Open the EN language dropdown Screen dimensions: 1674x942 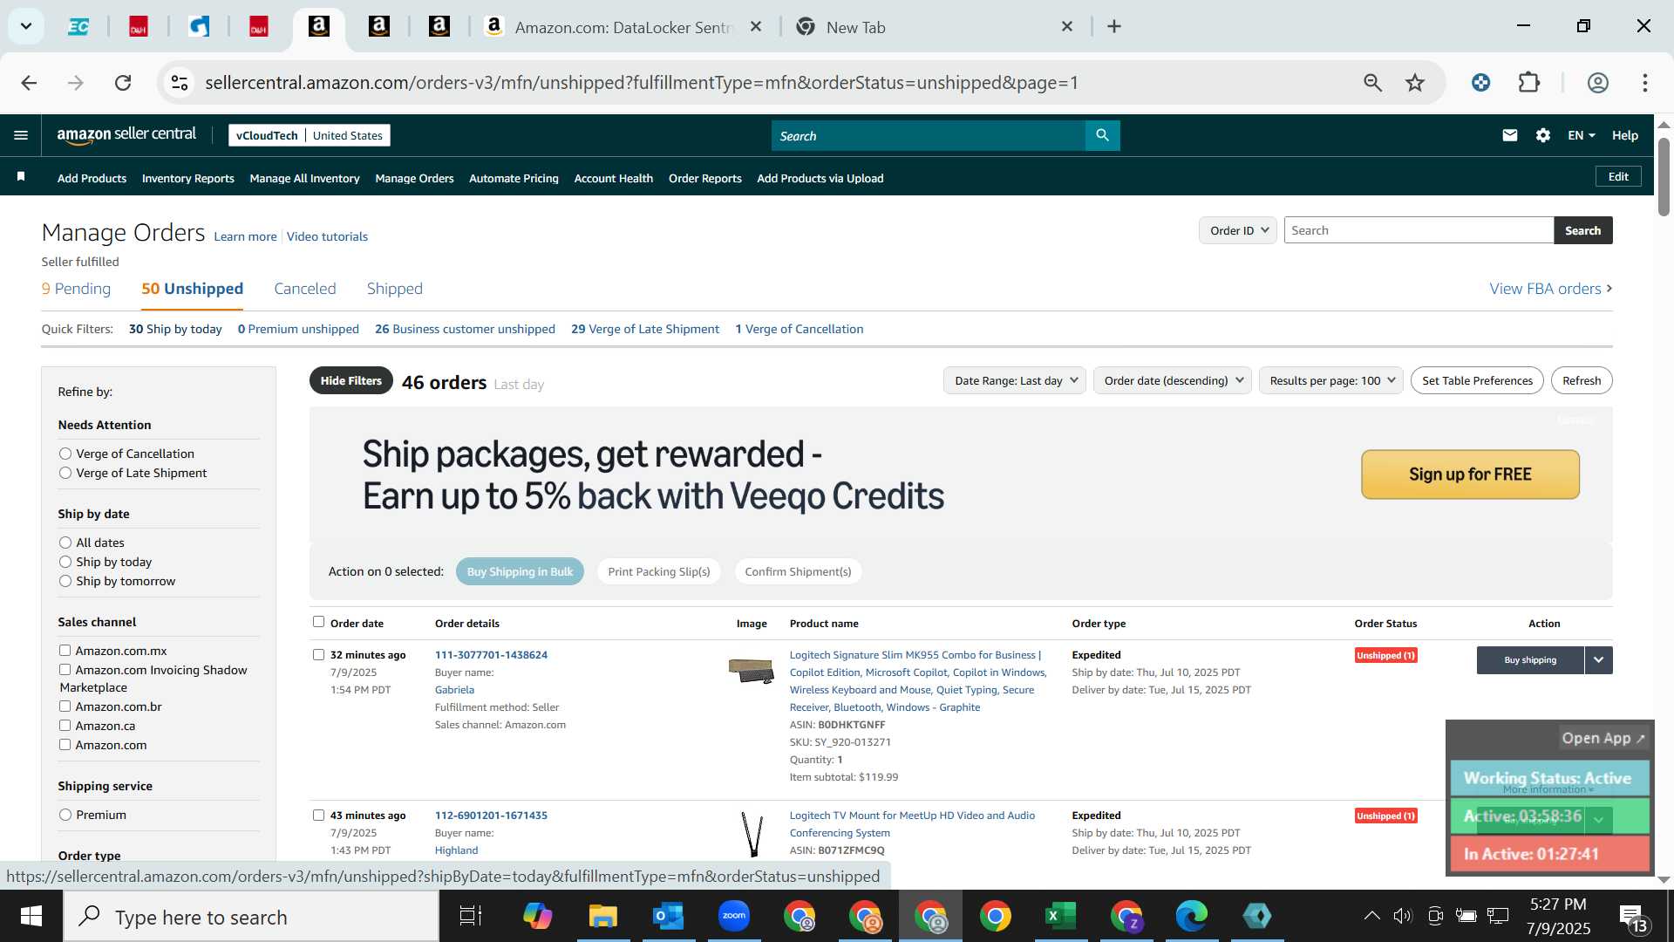pos(1581,135)
